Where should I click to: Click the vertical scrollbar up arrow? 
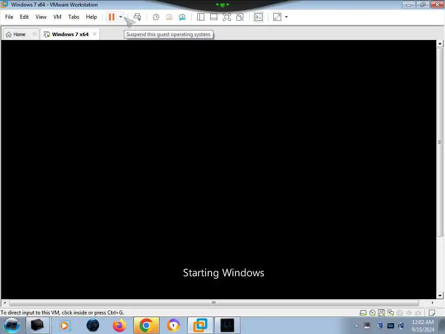tap(440, 44)
